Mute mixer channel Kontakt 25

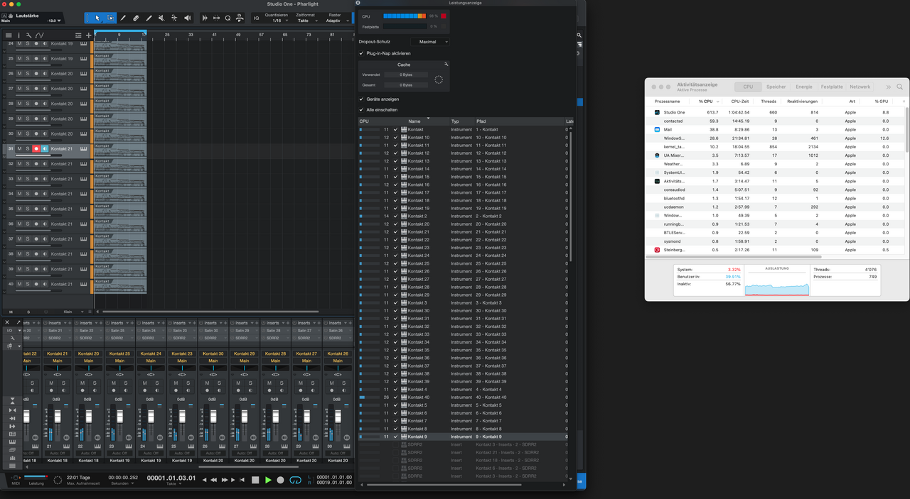tap(113, 383)
